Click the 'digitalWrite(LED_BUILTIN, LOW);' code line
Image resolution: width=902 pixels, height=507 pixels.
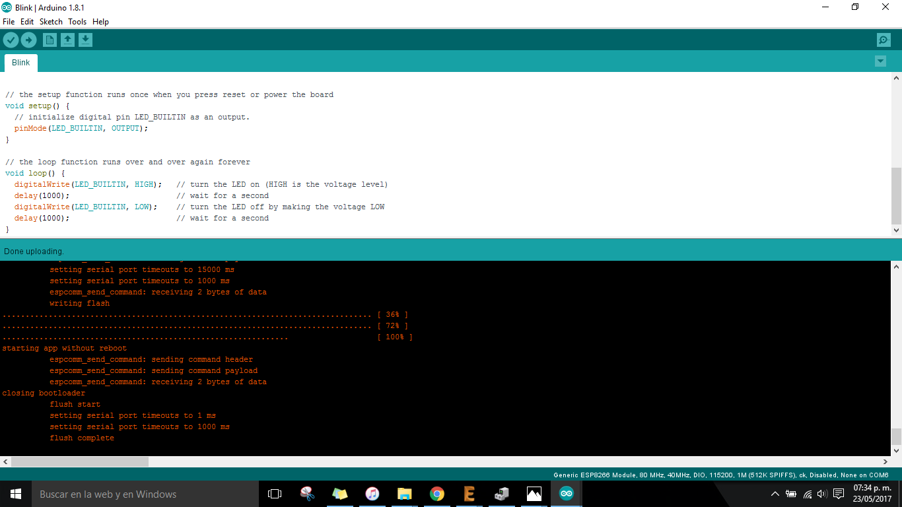pos(86,207)
